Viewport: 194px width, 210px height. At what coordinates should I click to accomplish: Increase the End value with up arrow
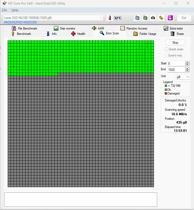click(x=187, y=68)
